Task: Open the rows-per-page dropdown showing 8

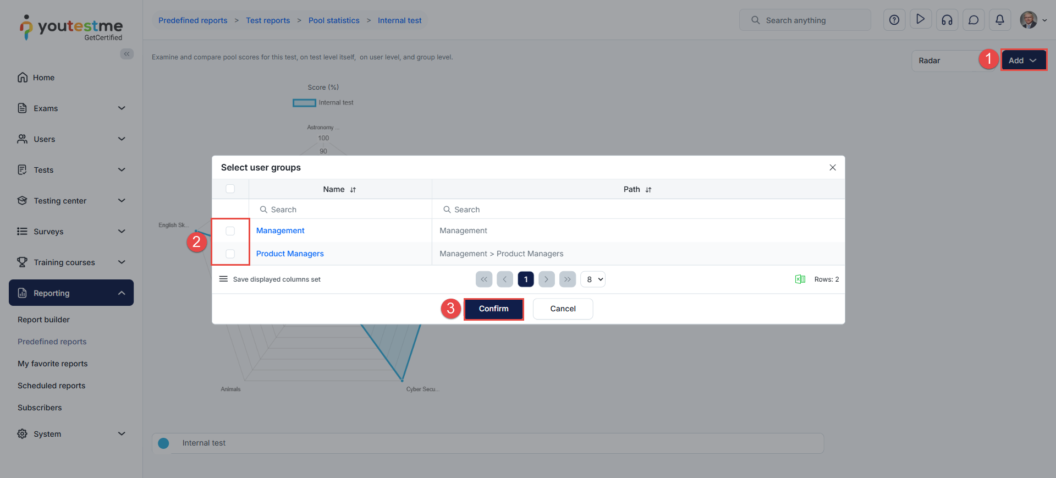Action: (593, 279)
